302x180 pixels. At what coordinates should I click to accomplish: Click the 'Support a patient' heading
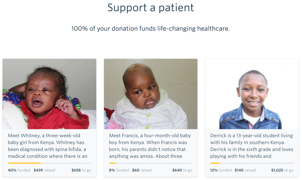[x=151, y=8]
